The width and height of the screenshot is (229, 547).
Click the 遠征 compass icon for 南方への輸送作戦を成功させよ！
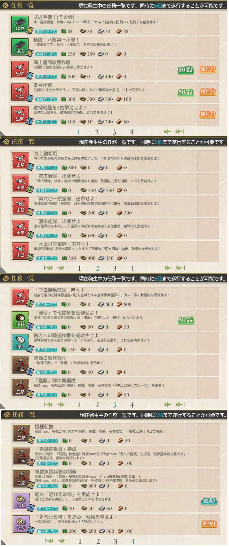click(20, 342)
